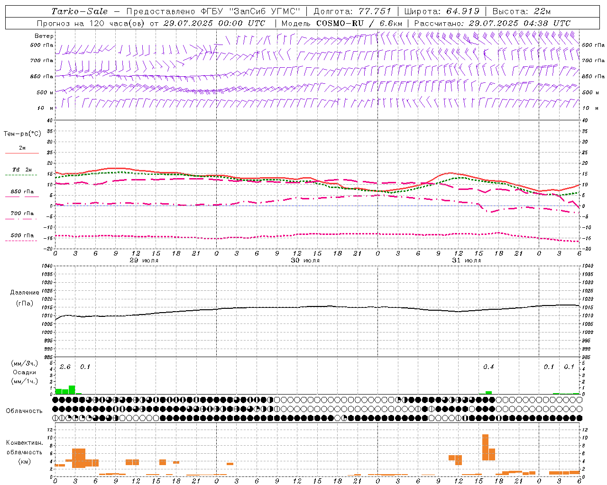Select the Модель COSMO-RU / 6.6км text
This screenshot has width=607, height=485.
[x=342, y=23]
